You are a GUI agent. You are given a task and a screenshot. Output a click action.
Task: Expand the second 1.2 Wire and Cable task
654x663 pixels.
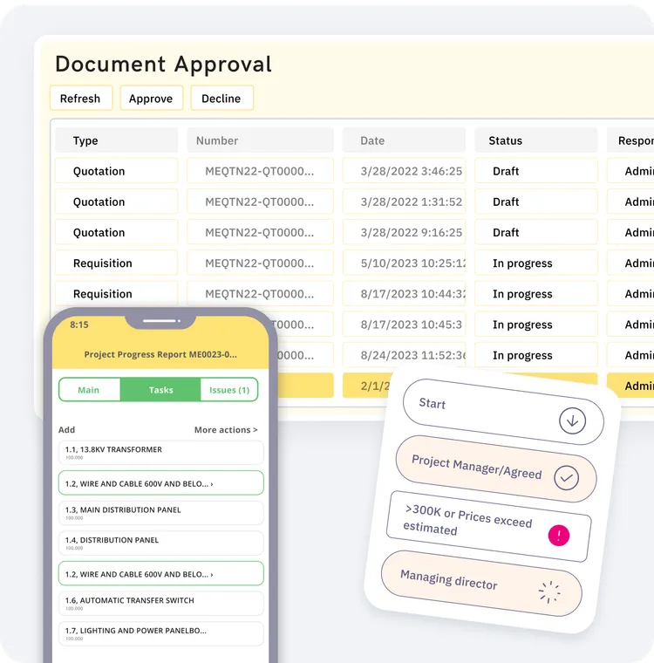(x=161, y=574)
